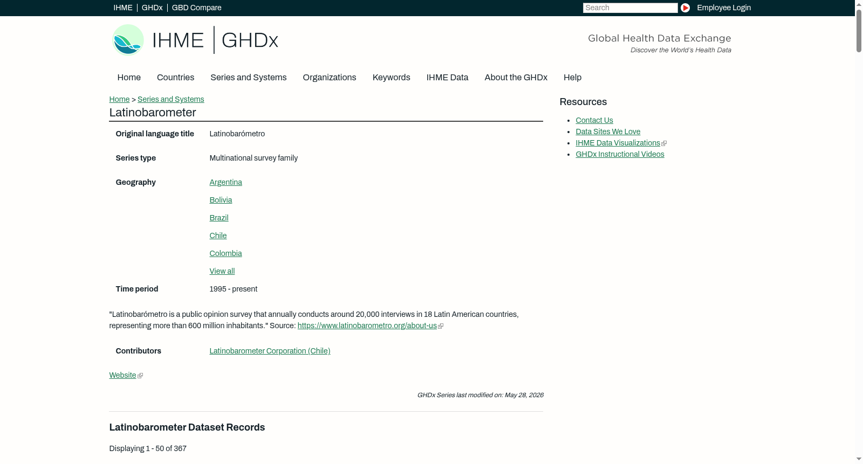This screenshot has height=464, width=863.
Task: Click the red search submit arrow button
Action: point(685,8)
